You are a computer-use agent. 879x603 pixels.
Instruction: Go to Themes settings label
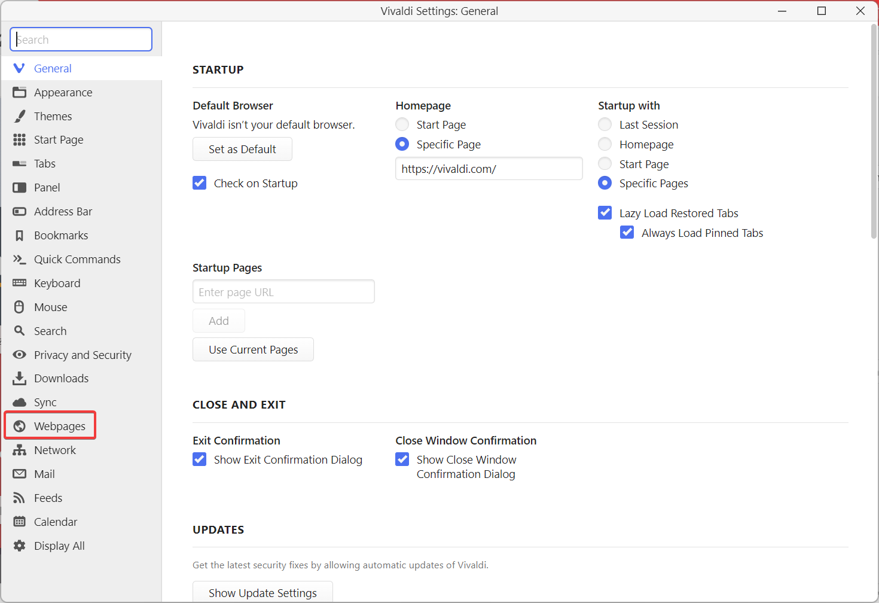[53, 116]
